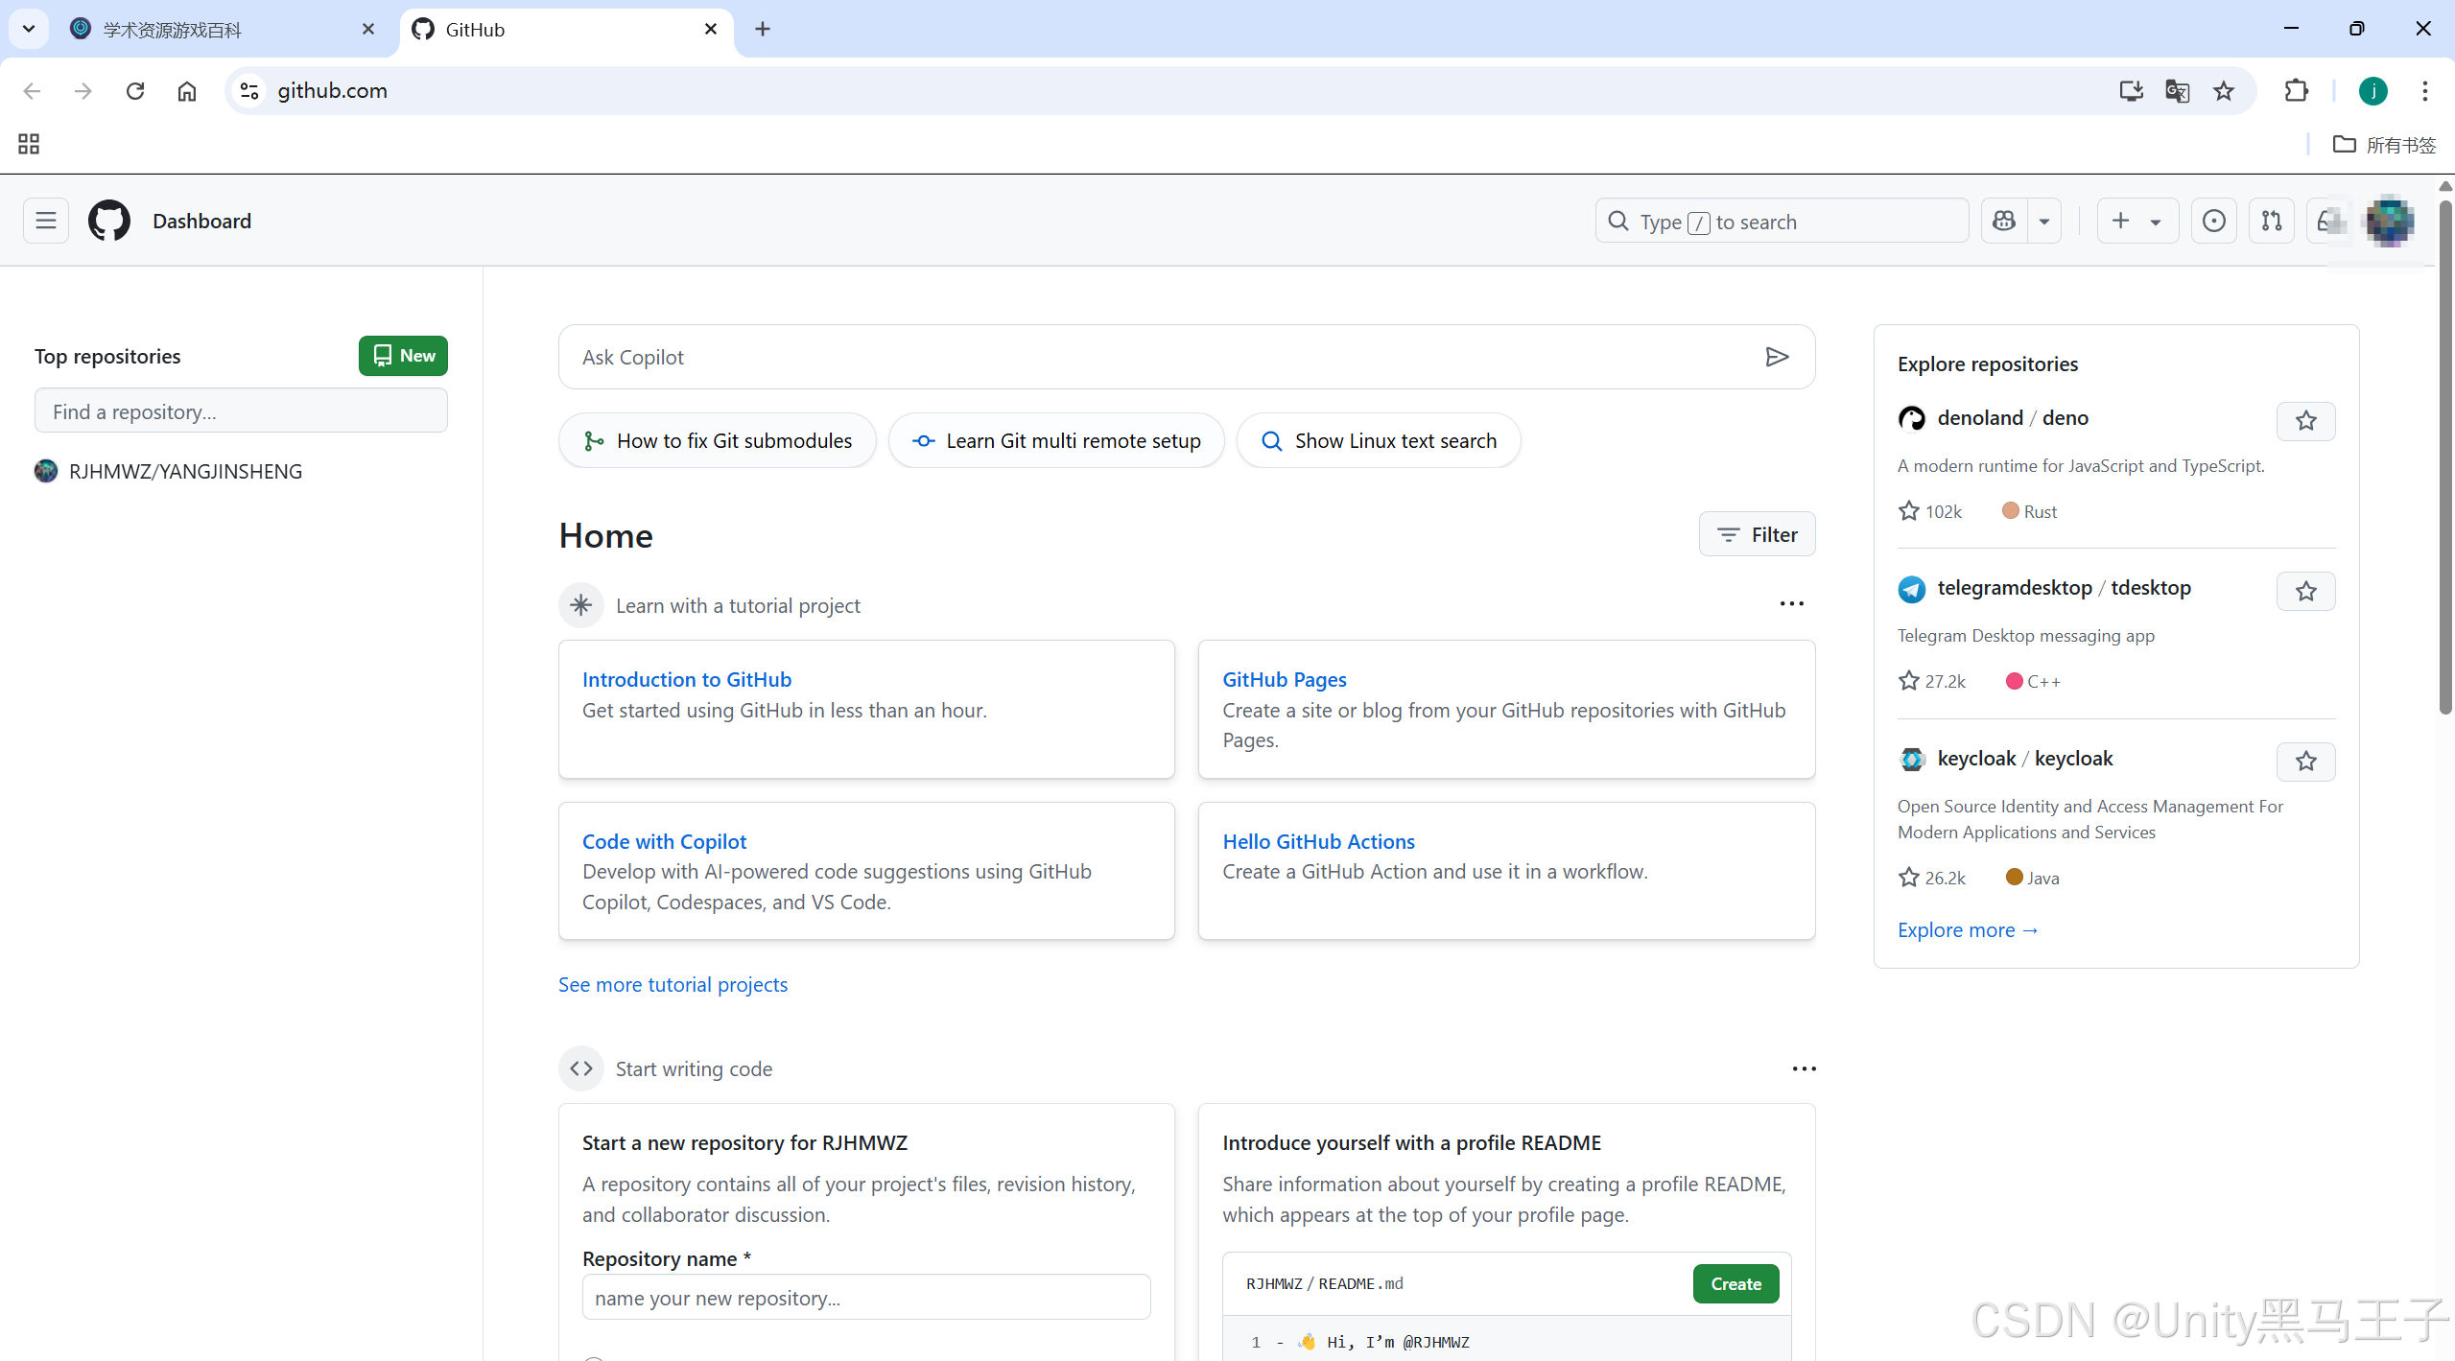Open Copilot chat icon in header
Image resolution: width=2455 pixels, height=1361 pixels.
(x=2004, y=222)
